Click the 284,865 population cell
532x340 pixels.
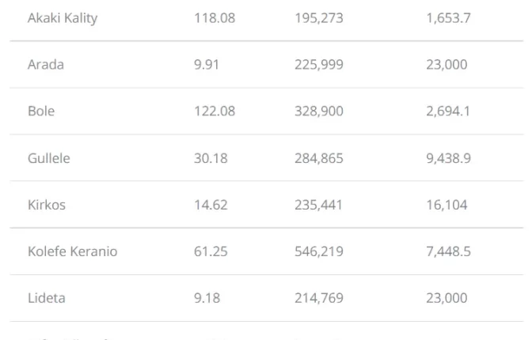pyautogui.click(x=319, y=158)
